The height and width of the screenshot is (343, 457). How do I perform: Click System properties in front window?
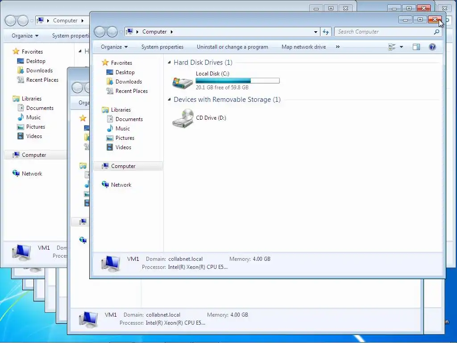click(x=162, y=47)
